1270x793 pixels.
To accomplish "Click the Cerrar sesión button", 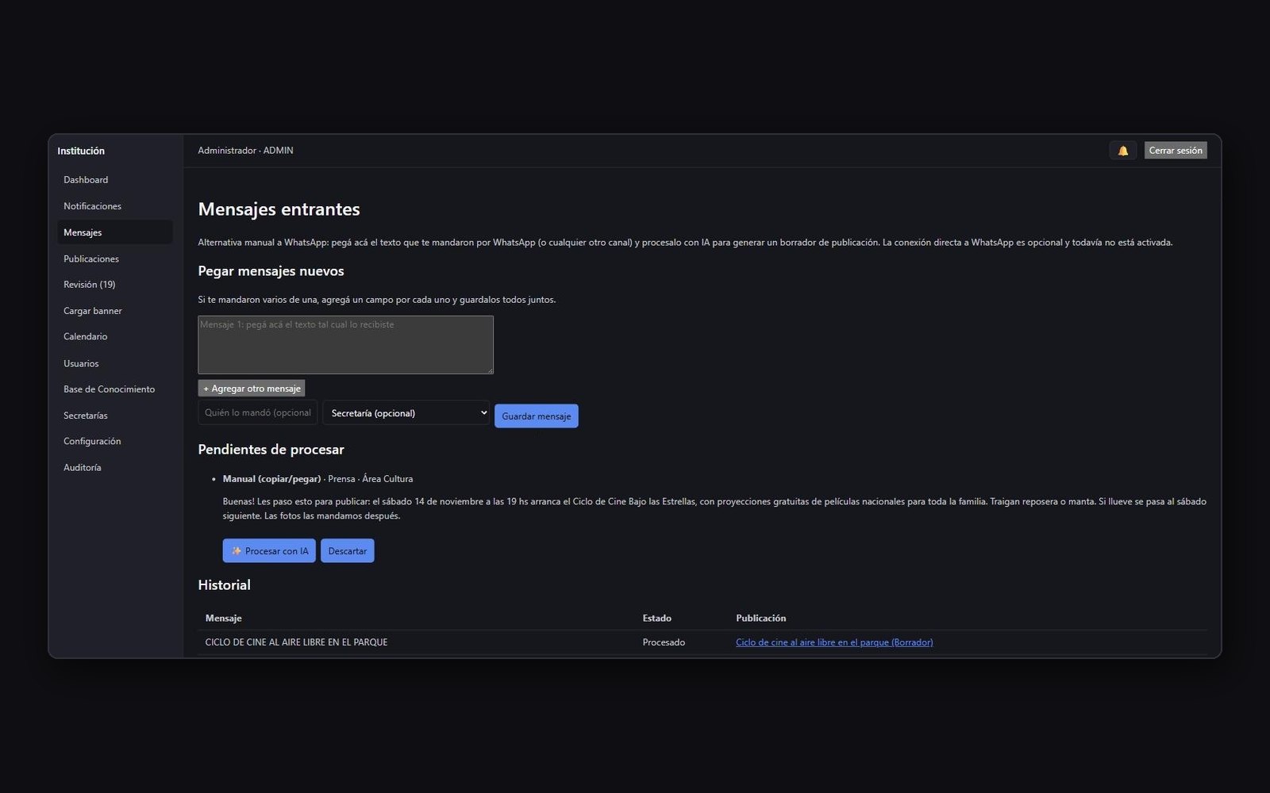I will pos(1176,151).
